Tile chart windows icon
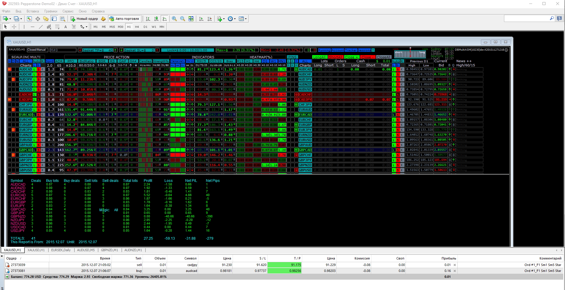This screenshot has height=290, width=565. click(x=191, y=19)
